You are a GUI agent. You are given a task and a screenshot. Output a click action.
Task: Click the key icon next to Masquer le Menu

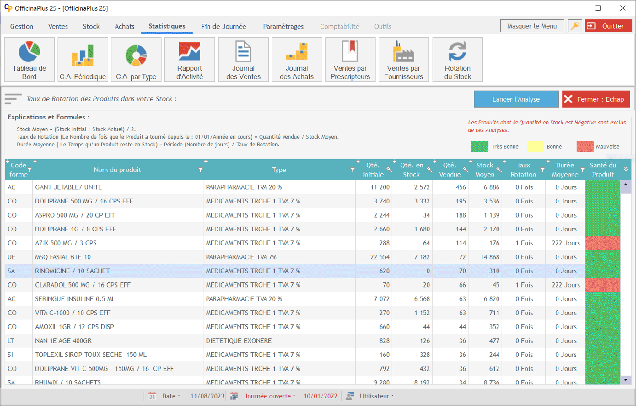pyautogui.click(x=575, y=26)
